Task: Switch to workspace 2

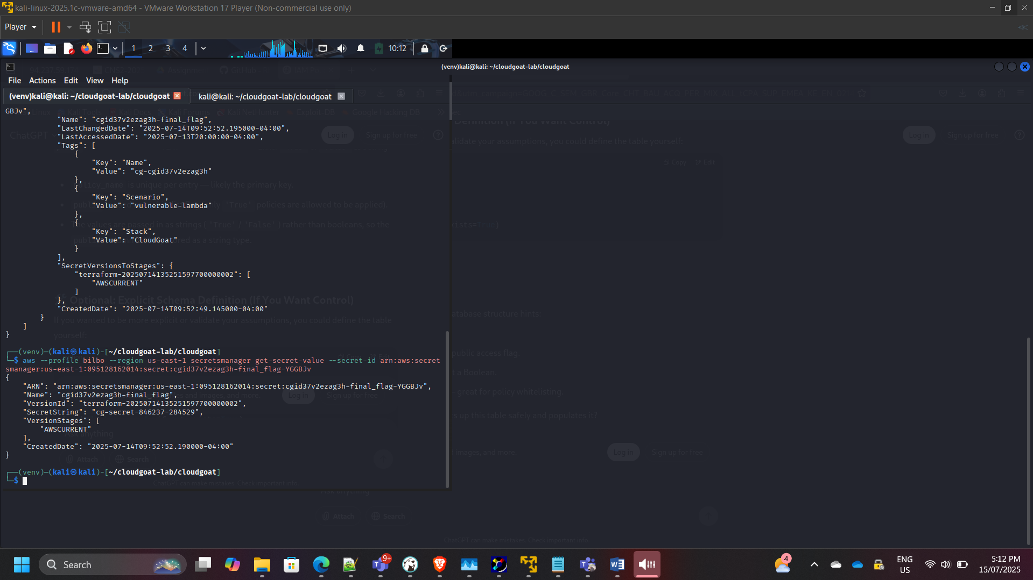Action: click(x=151, y=48)
